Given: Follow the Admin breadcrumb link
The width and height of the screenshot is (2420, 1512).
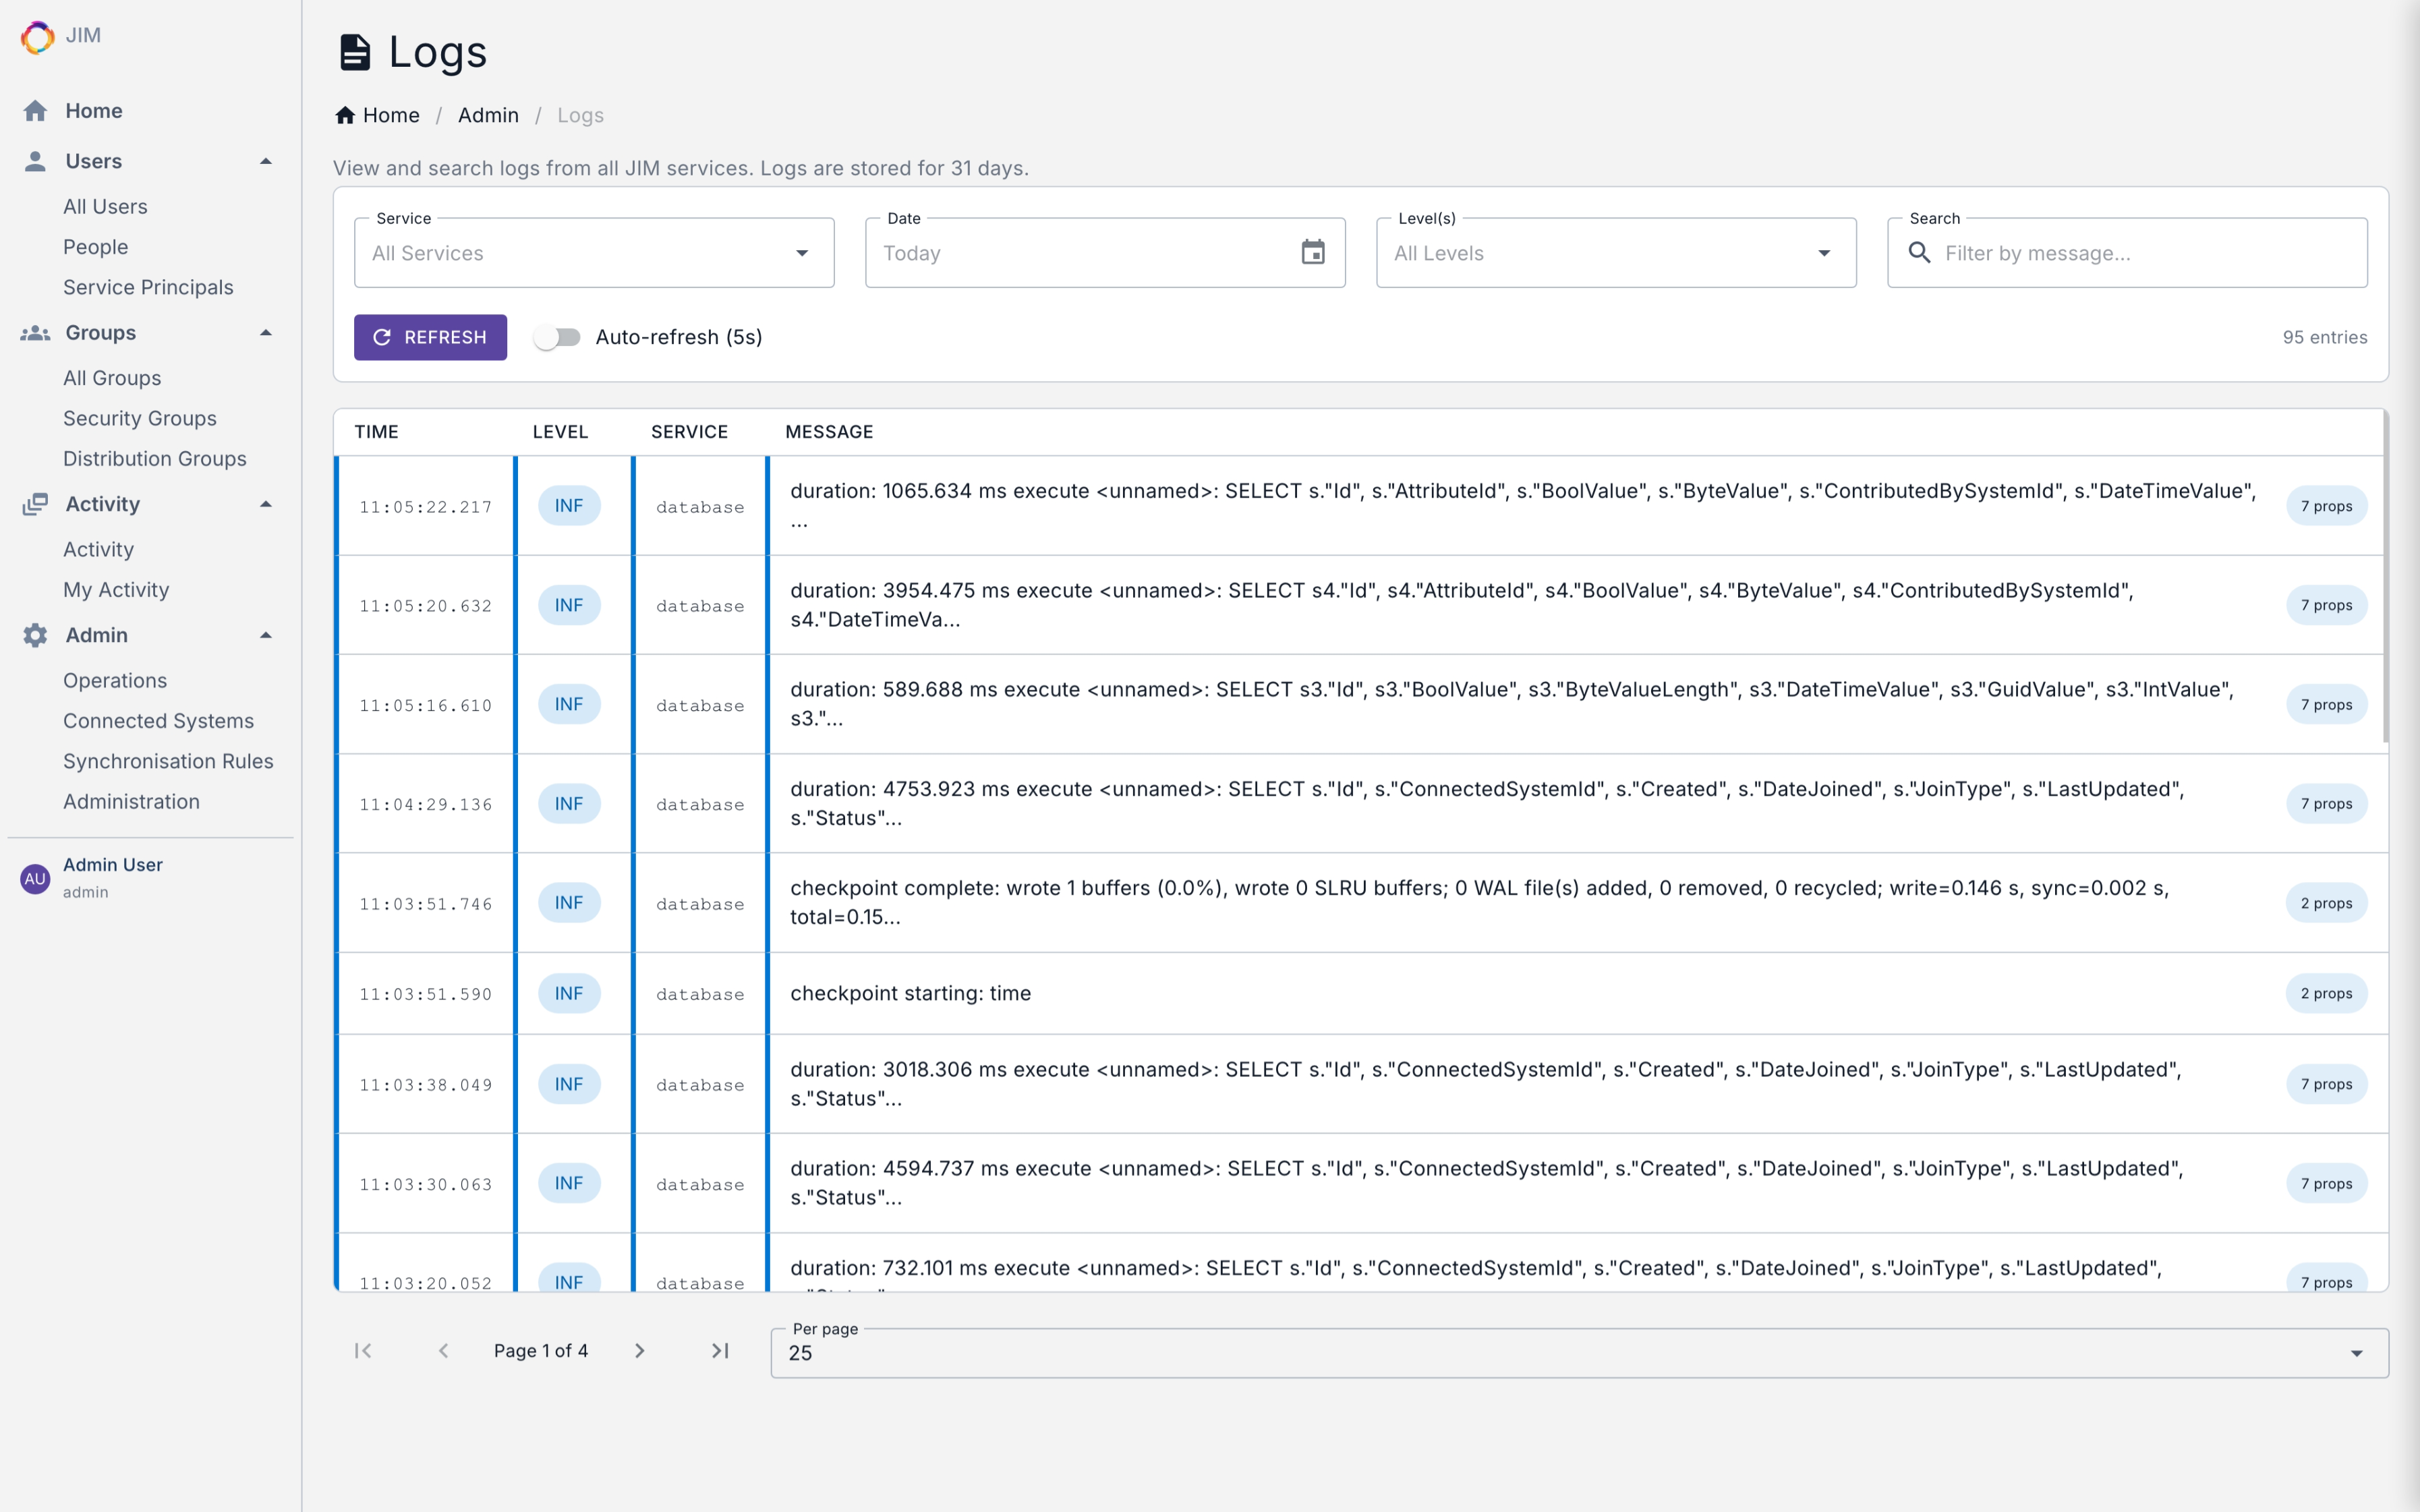Looking at the screenshot, I should point(488,115).
